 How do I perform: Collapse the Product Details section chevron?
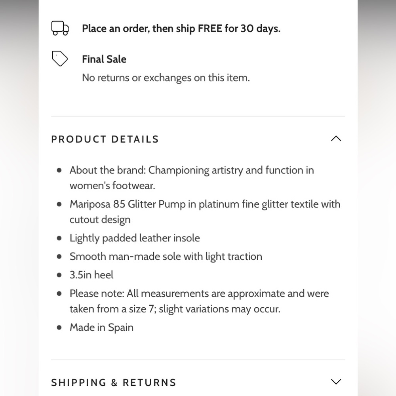(336, 139)
